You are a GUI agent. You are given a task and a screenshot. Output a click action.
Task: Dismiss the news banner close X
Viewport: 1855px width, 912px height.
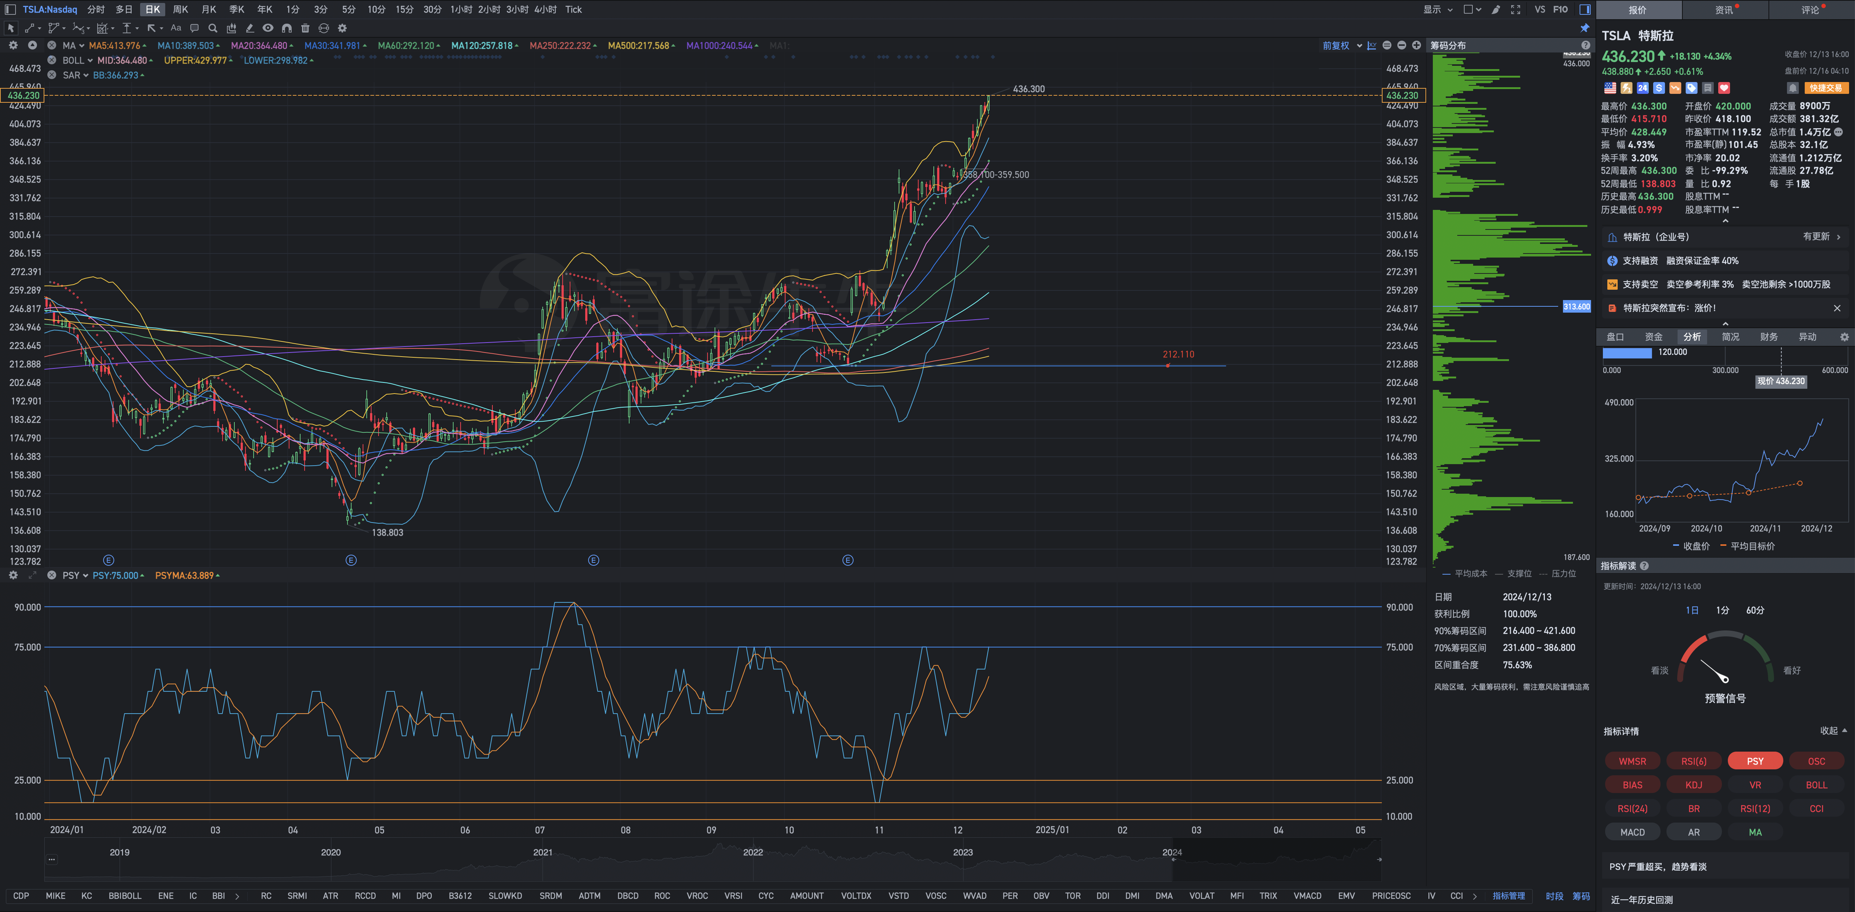[1837, 308]
